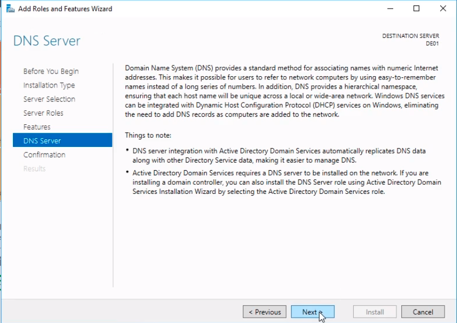Click the destination server name DE01
457x323 pixels.
click(432, 44)
